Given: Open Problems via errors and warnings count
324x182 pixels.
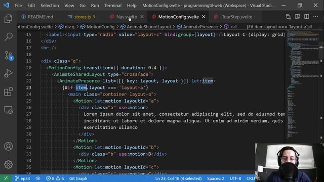Looking at the screenshot, I should pos(55,178).
